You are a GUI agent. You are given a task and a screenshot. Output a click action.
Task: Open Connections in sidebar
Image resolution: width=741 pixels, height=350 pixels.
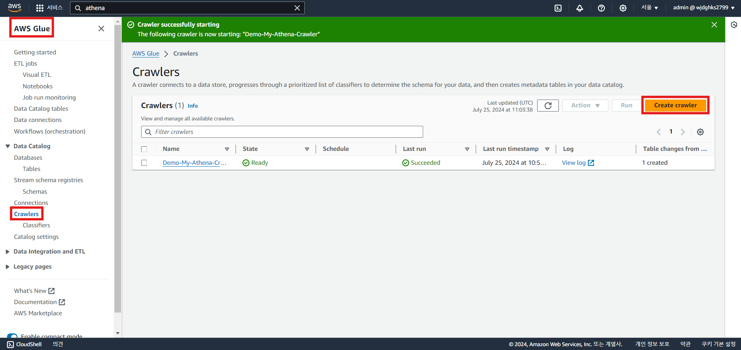point(31,203)
